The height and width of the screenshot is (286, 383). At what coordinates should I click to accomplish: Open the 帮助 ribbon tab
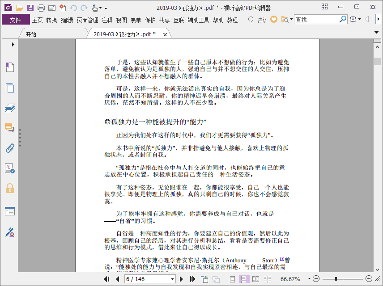(218, 20)
